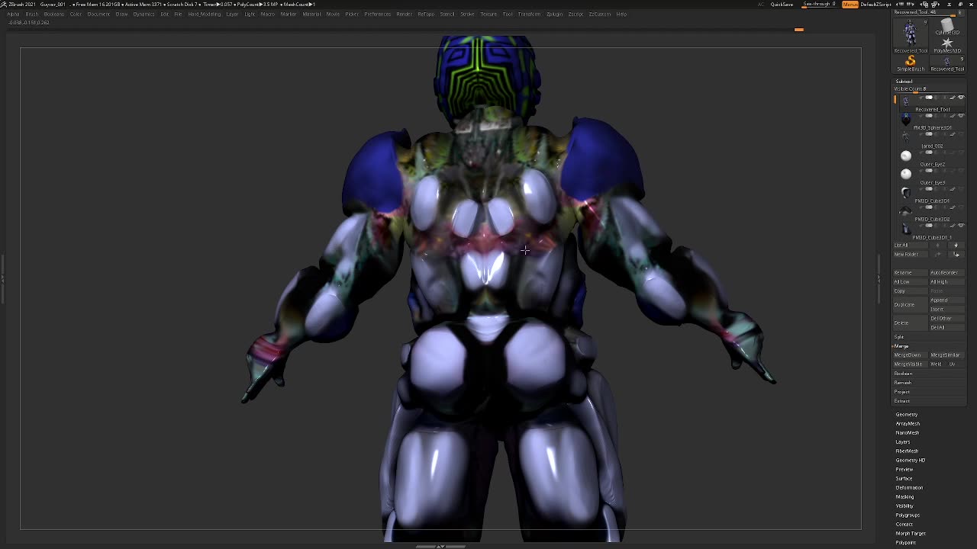The height and width of the screenshot is (549, 977).
Task: Click the move-down arrow next to New Folder
Action: pyautogui.click(x=956, y=254)
